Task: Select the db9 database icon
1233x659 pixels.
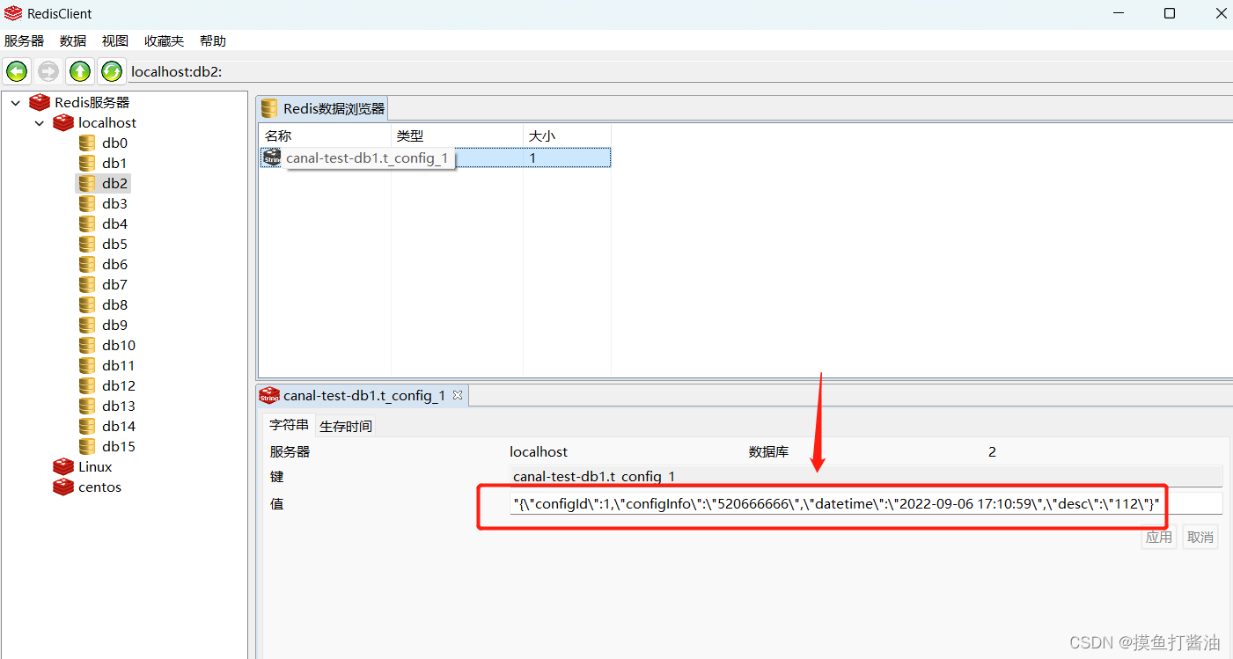Action: pyautogui.click(x=87, y=325)
